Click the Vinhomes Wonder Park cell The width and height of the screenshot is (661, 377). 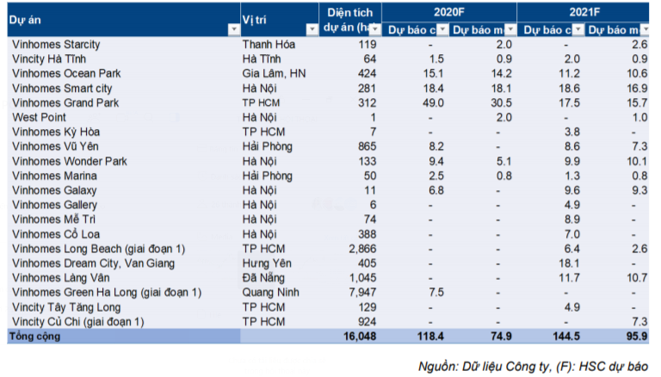point(69,161)
